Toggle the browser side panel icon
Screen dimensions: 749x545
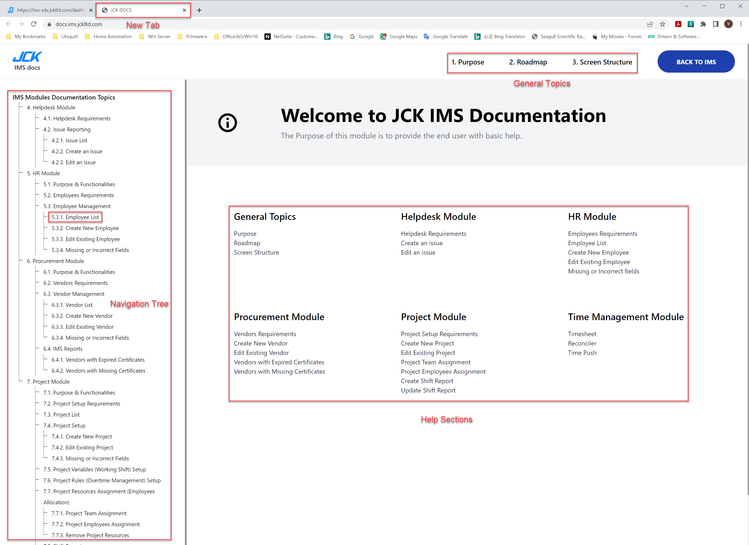716,24
